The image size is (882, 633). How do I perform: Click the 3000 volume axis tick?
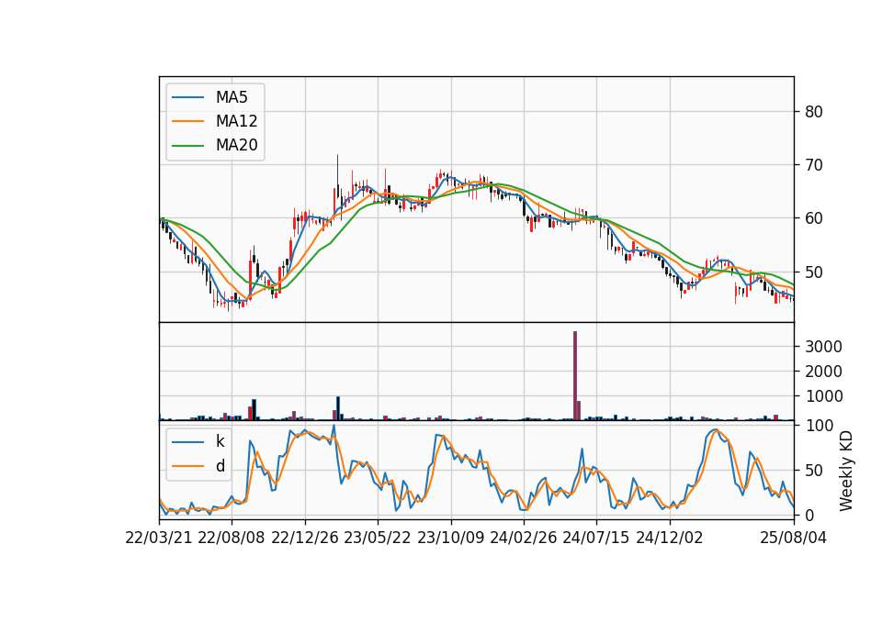pos(823,347)
